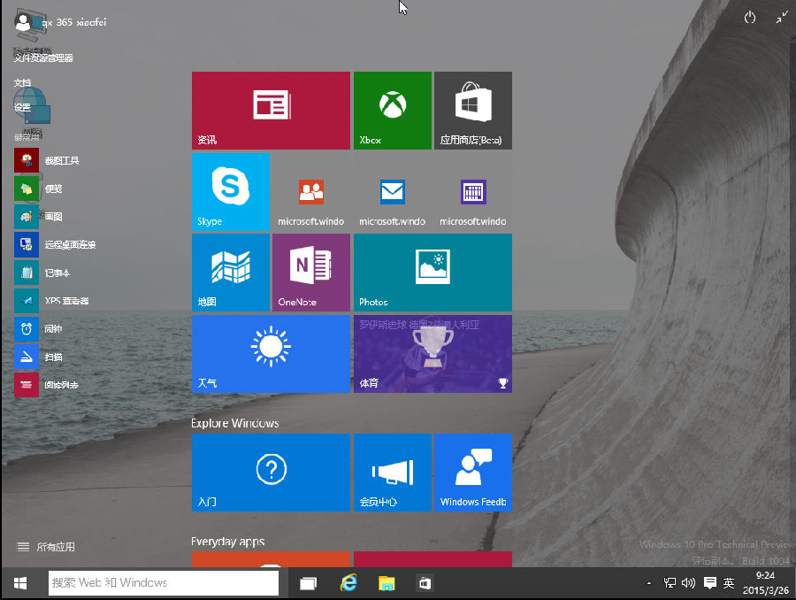Open Task View from the taskbar
This screenshot has width=796, height=600.
308,583
